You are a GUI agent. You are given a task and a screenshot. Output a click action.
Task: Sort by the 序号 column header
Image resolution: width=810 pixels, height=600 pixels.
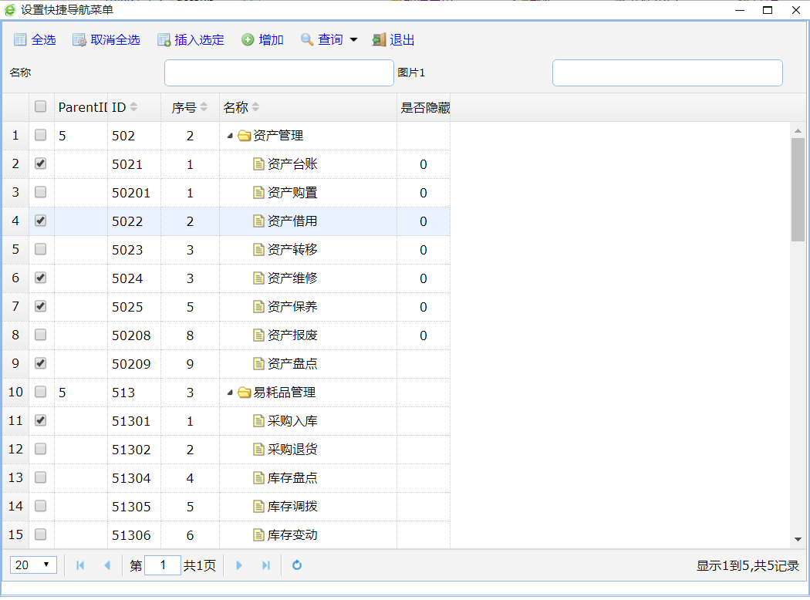coord(184,107)
